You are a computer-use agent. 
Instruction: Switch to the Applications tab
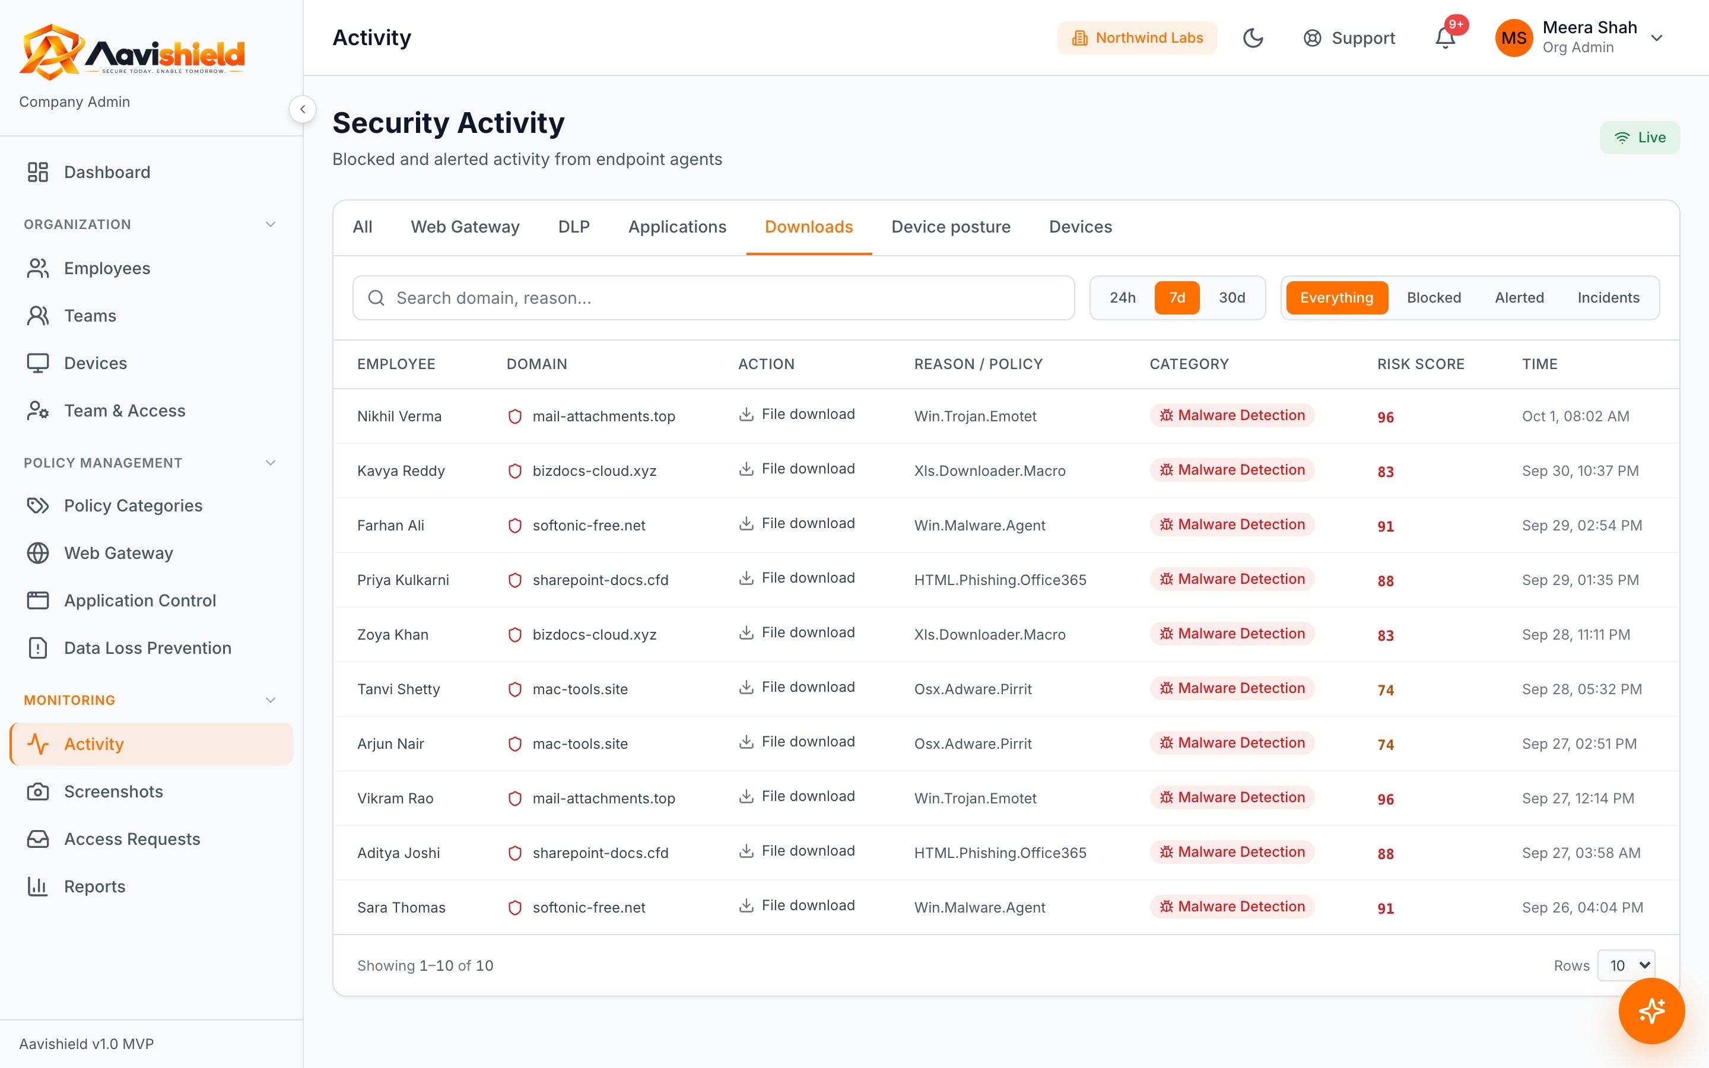point(677,227)
